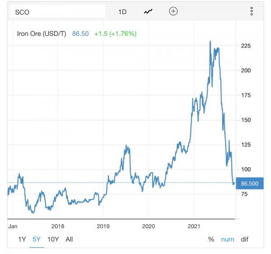Click the 2019 year marker on axis

pos(103,226)
